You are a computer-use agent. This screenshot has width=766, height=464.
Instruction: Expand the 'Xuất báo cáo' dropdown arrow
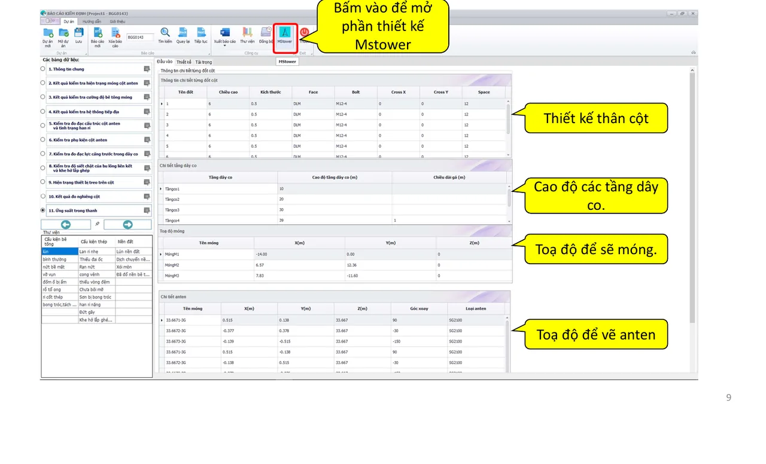click(225, 45)
